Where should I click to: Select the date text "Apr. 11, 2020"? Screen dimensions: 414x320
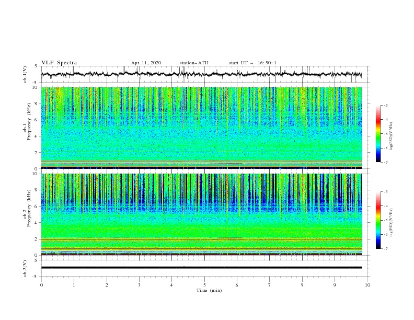pyautogui.click(x=146, y=63)
